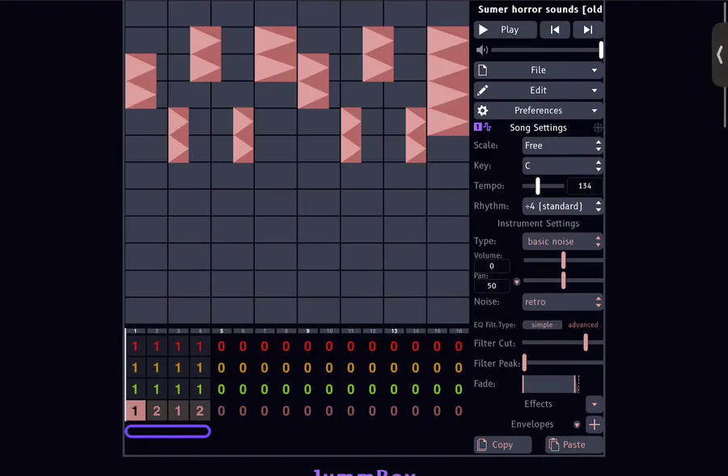
Task: Select yellow channel pattern 0 at bar 9
Action: point(307,368)
